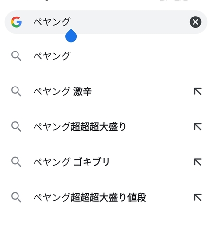Click magnifier icon beside ペヤング超超超大盛り
Screen dimensions: 212x243
coord(16,127)
